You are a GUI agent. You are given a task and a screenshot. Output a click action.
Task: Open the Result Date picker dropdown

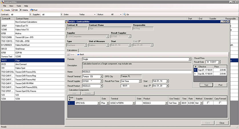click(x=219, y=62)
